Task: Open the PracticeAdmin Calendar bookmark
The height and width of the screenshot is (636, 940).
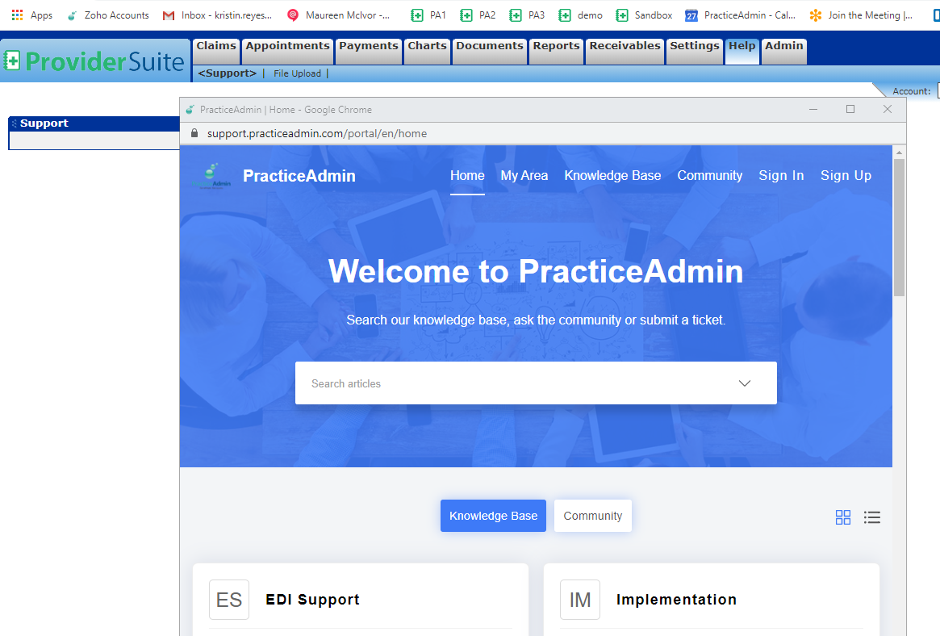Action: [741, 15]
